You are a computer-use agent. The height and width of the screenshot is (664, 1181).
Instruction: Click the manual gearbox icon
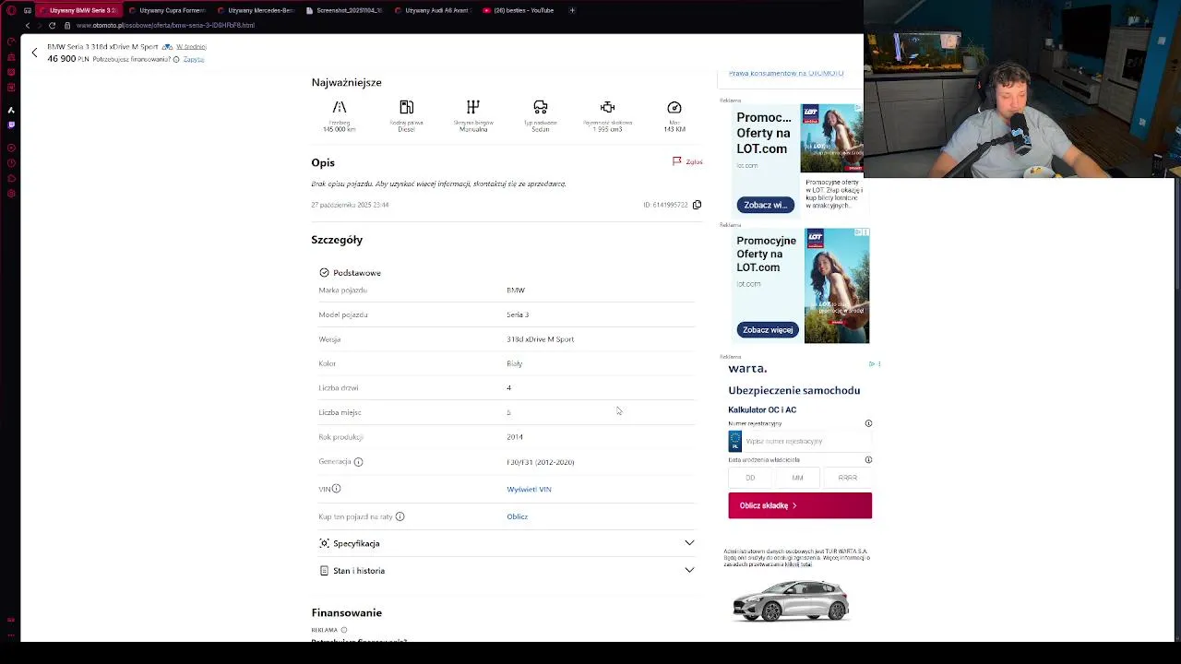[473, 107]
